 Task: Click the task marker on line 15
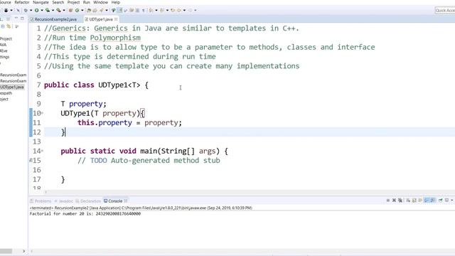click(x=31, y=160)
